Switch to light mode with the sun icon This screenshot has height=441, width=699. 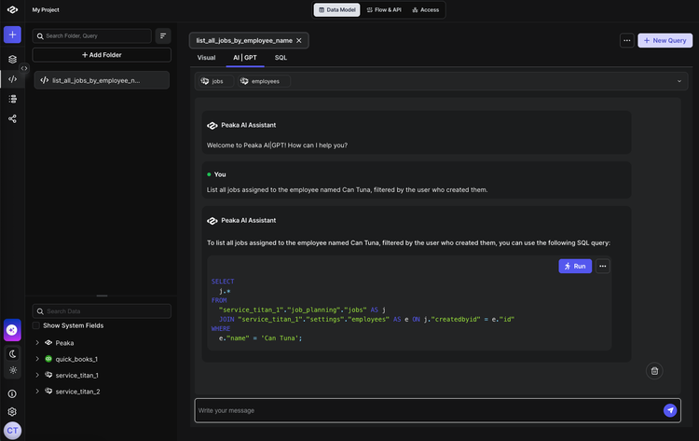pos(12,370)
